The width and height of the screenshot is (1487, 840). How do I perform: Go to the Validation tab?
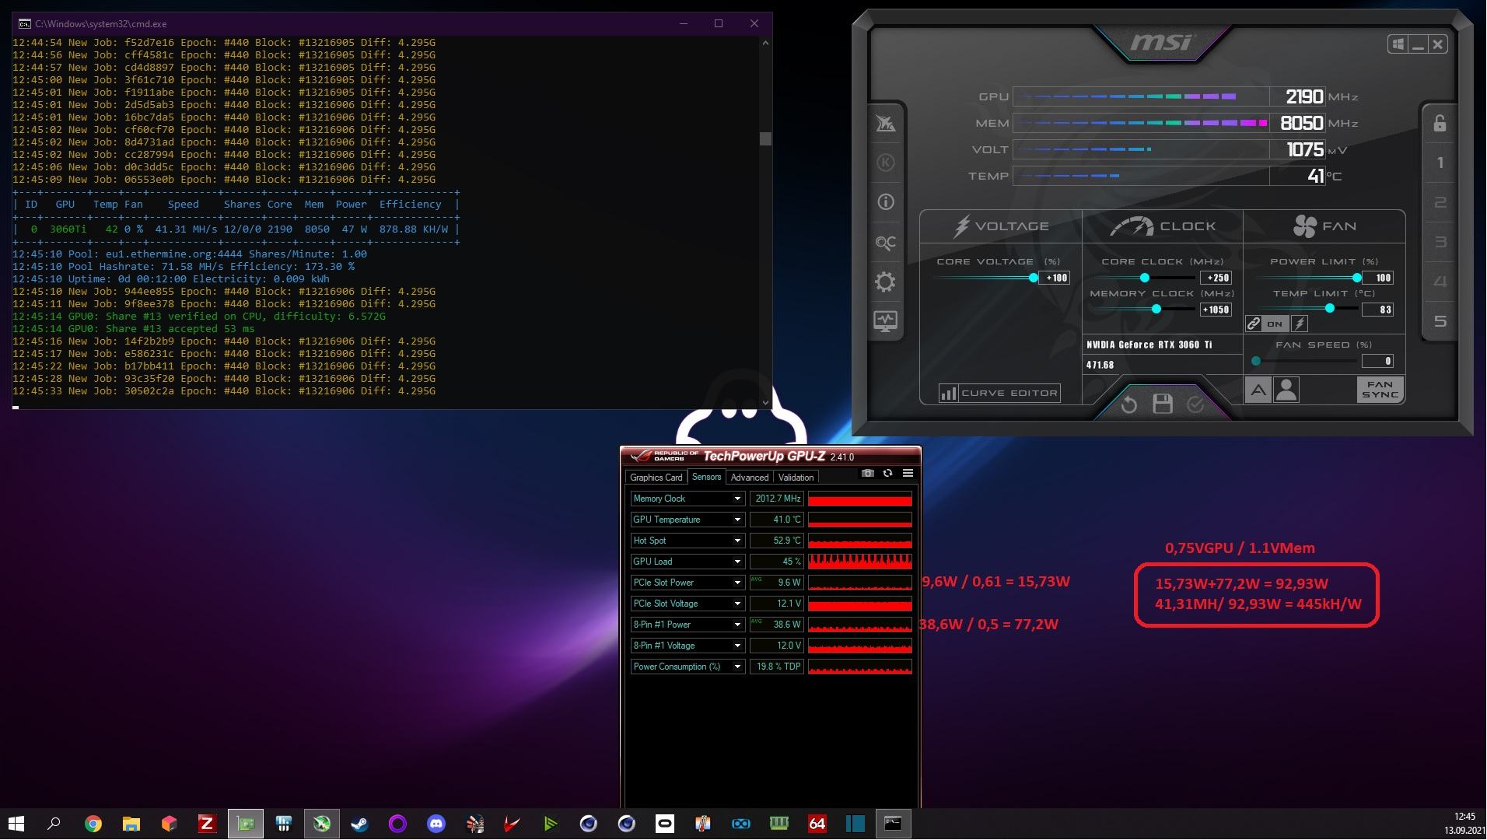(796, 478)
